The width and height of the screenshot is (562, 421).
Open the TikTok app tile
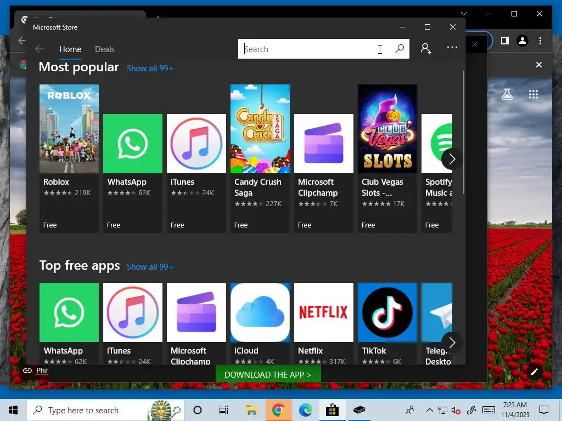387,323
